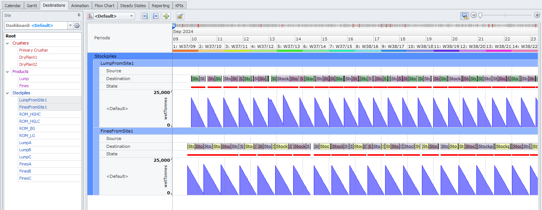Select ROM_HGHC in the site tree

tap(30, 114)
